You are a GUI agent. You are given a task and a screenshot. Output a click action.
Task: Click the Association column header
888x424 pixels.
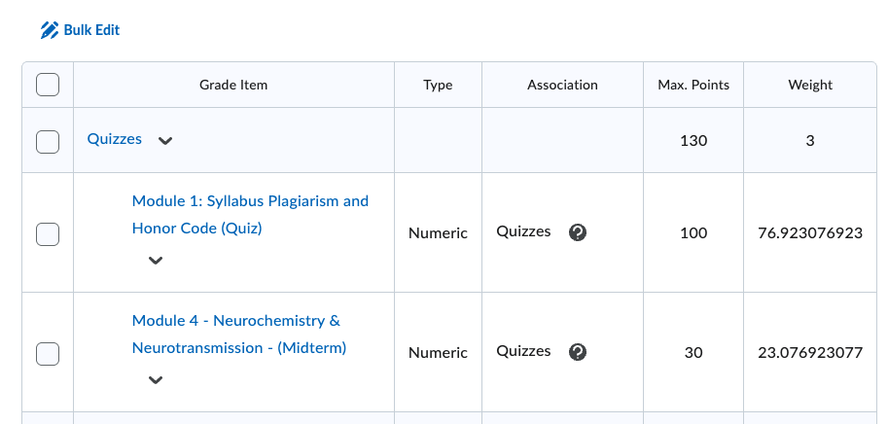[x=562, y=85]
